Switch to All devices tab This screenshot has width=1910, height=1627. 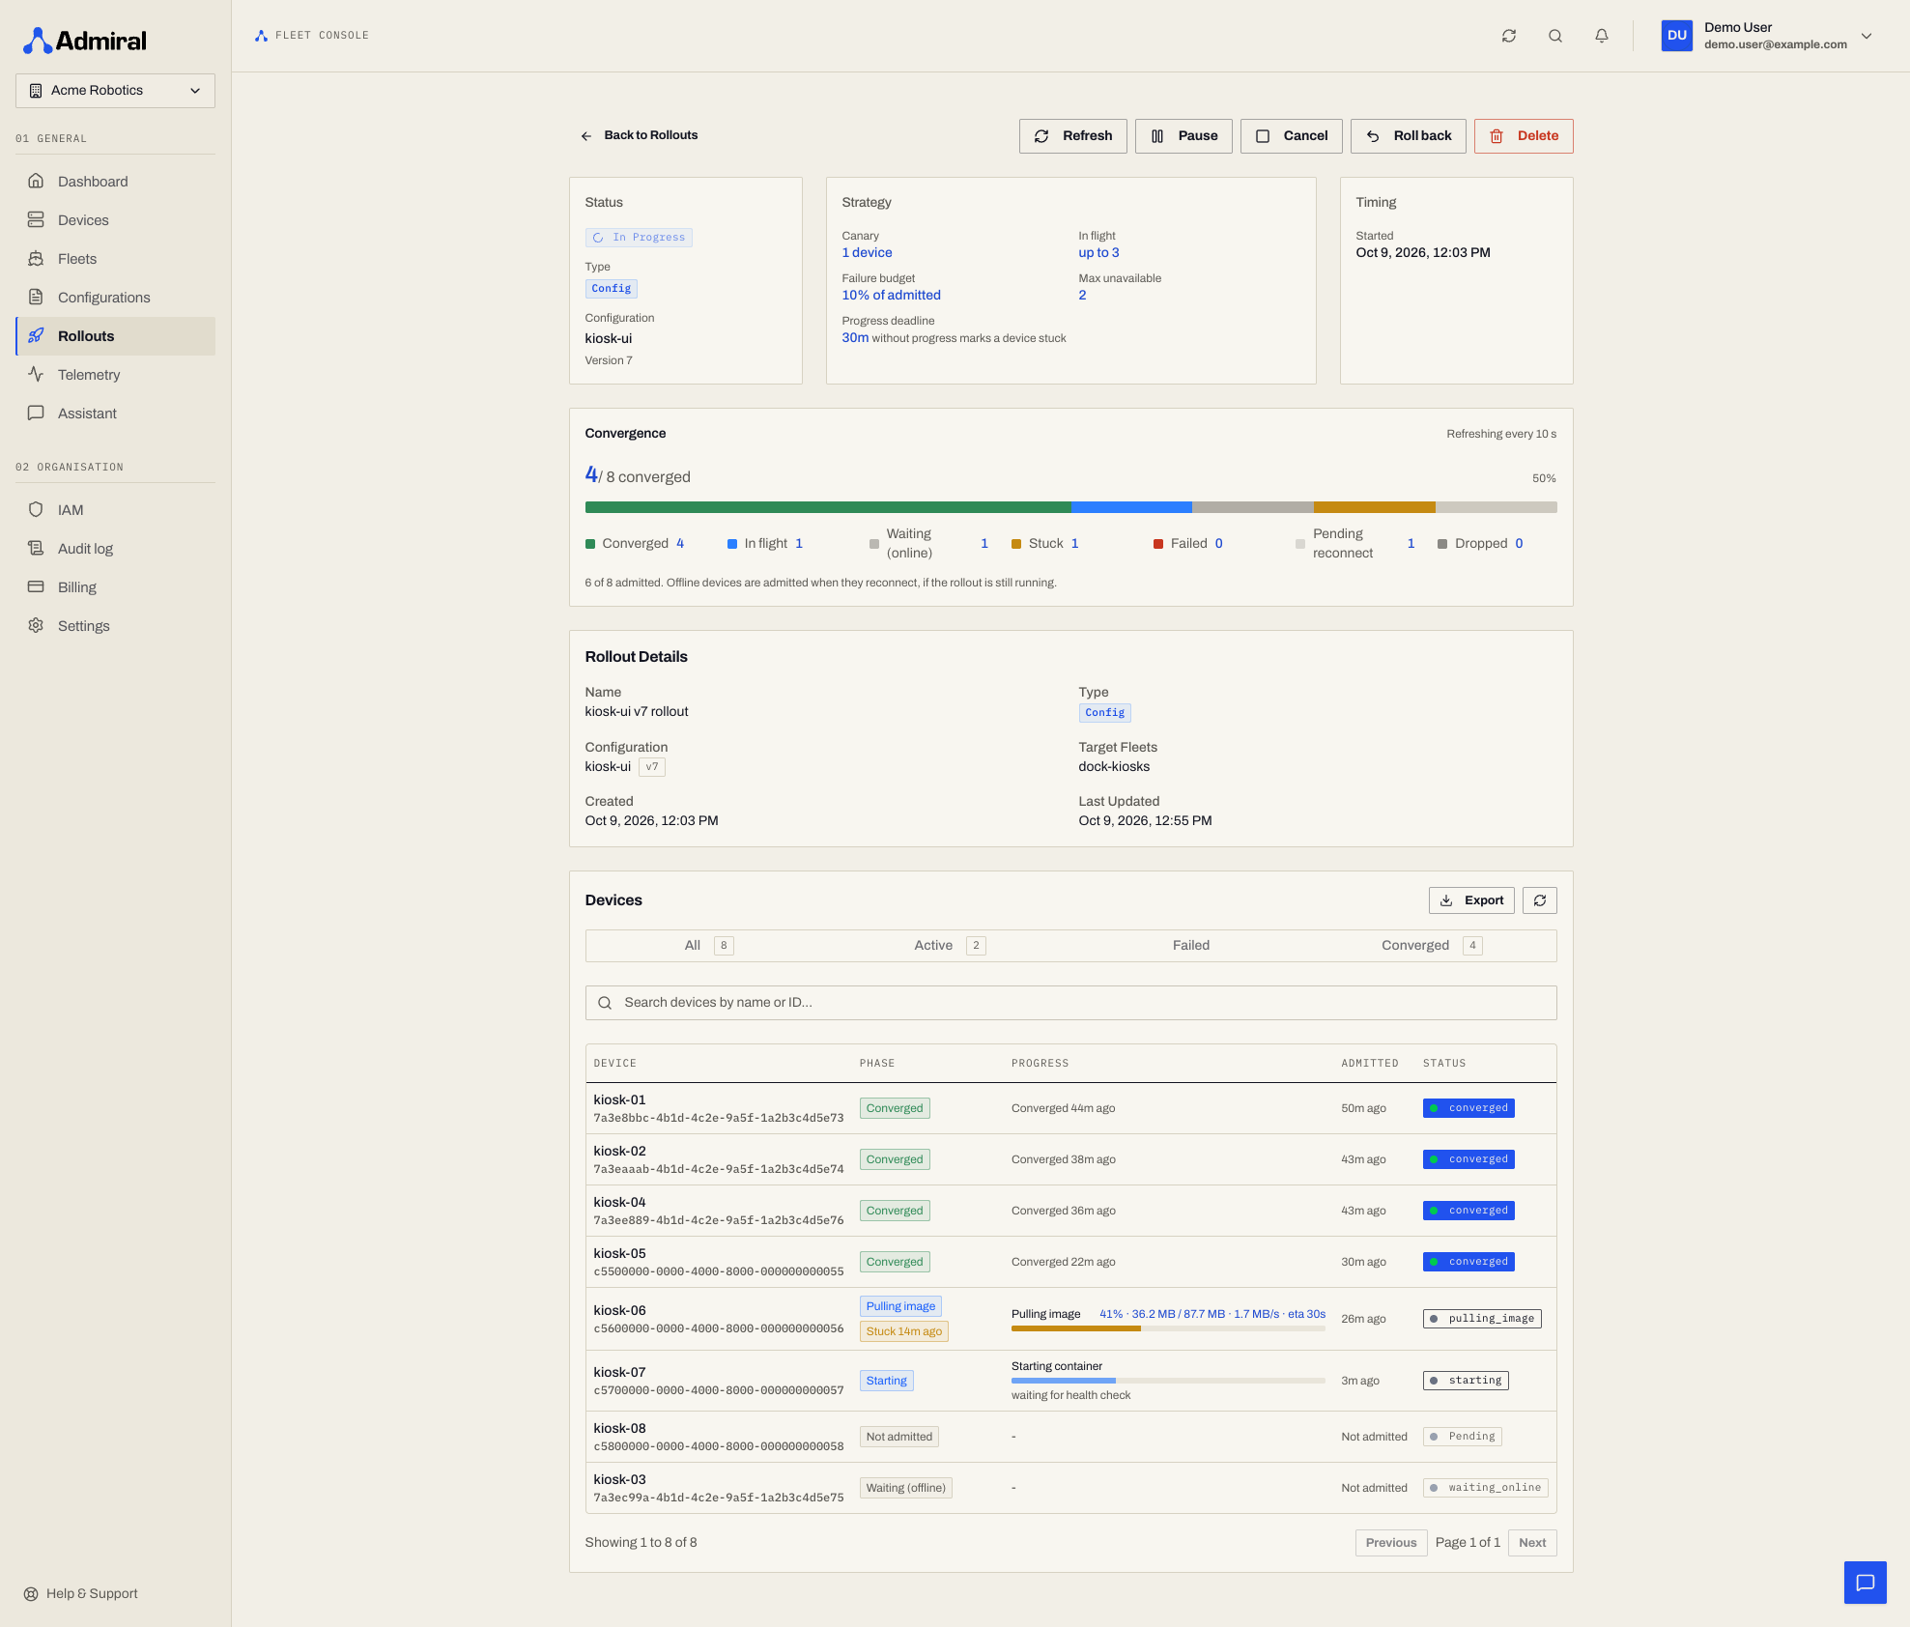click(707, 946)
